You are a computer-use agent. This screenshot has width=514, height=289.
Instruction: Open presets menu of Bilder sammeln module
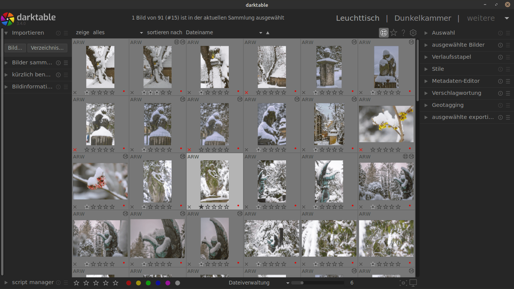coord(66,63)
